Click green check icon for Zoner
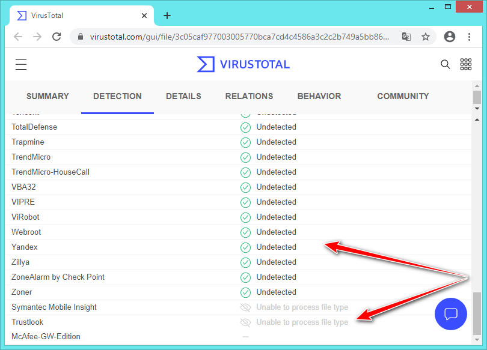 pos(245,292)
